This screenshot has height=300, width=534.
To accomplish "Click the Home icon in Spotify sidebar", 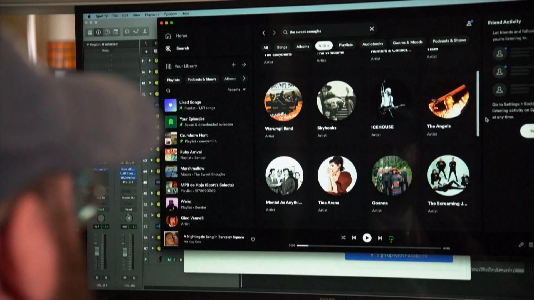I will (168, 36).
